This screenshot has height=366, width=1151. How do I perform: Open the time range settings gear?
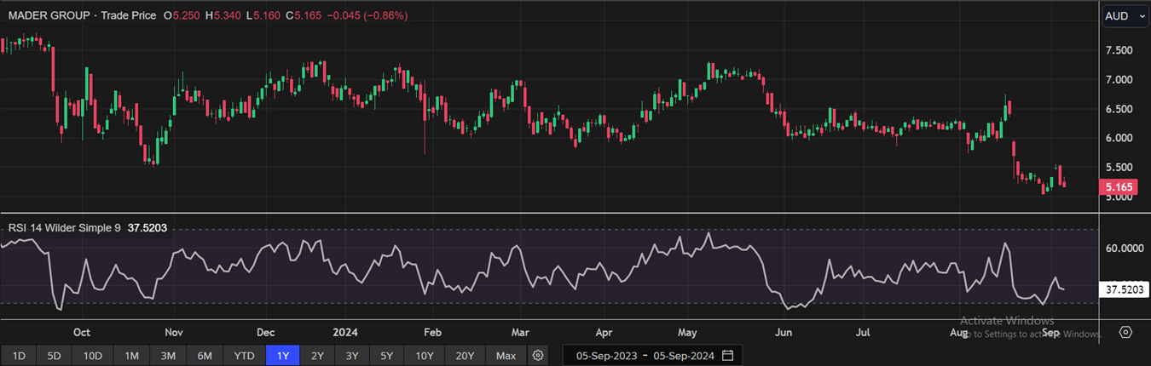[538, 355]
